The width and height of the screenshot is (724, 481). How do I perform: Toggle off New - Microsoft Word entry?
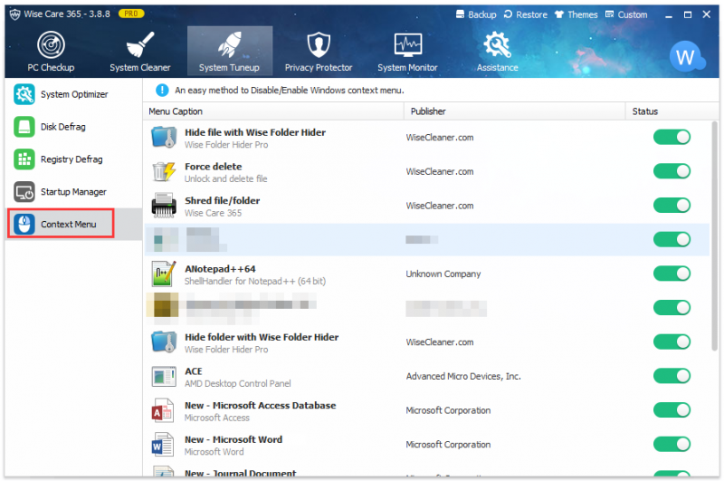tap(672, 445)
